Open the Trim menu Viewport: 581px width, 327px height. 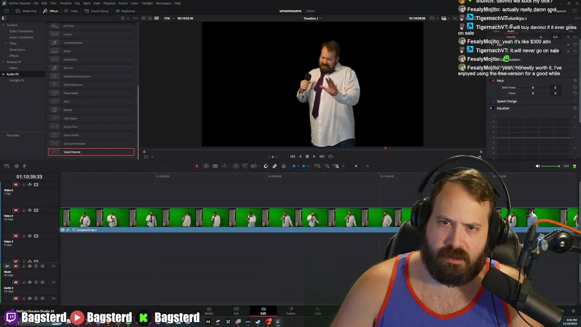click(x=53, y=3)
